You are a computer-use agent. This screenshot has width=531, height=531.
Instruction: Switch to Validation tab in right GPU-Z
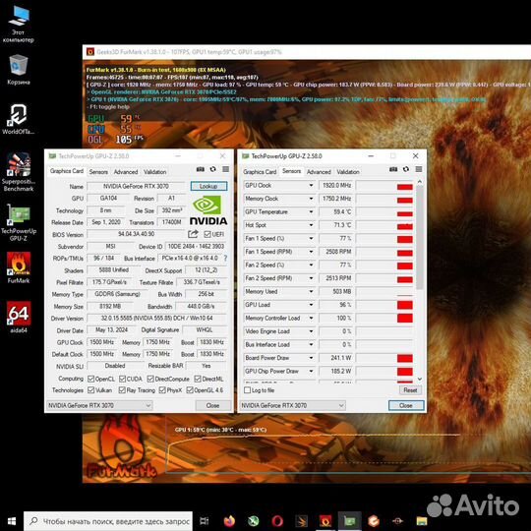(348, 172)
